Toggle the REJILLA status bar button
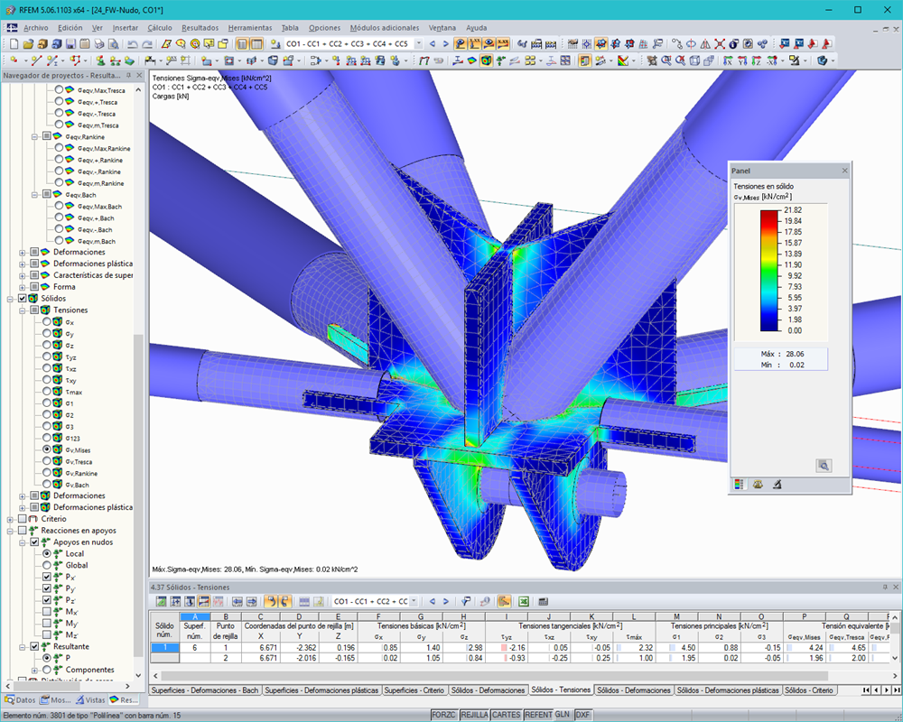 click(475, 715)
